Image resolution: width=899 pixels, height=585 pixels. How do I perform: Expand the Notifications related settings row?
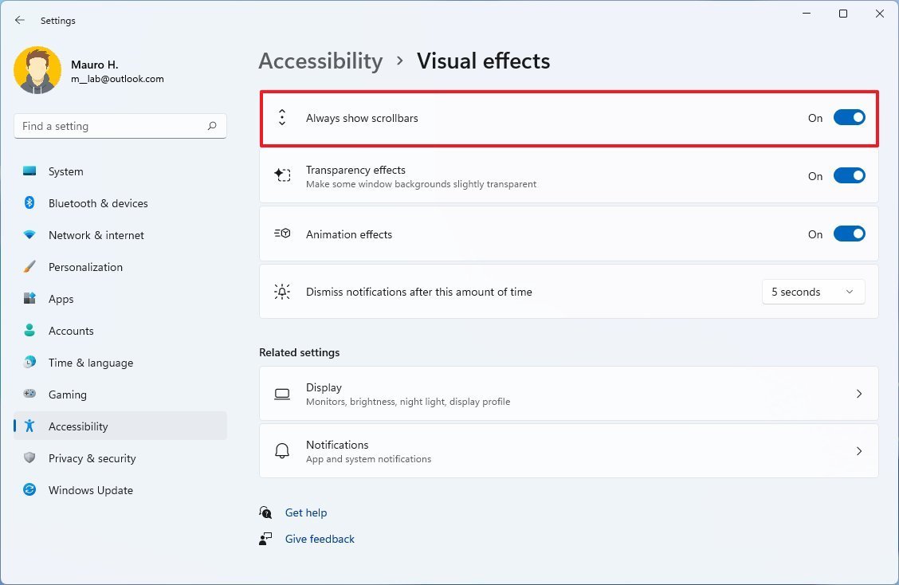(568, 450)
